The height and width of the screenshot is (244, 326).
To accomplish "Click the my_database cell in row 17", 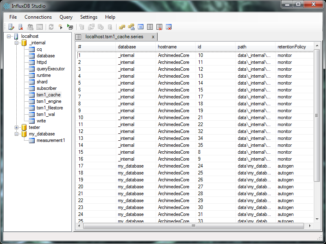I will tap(136, 166).
